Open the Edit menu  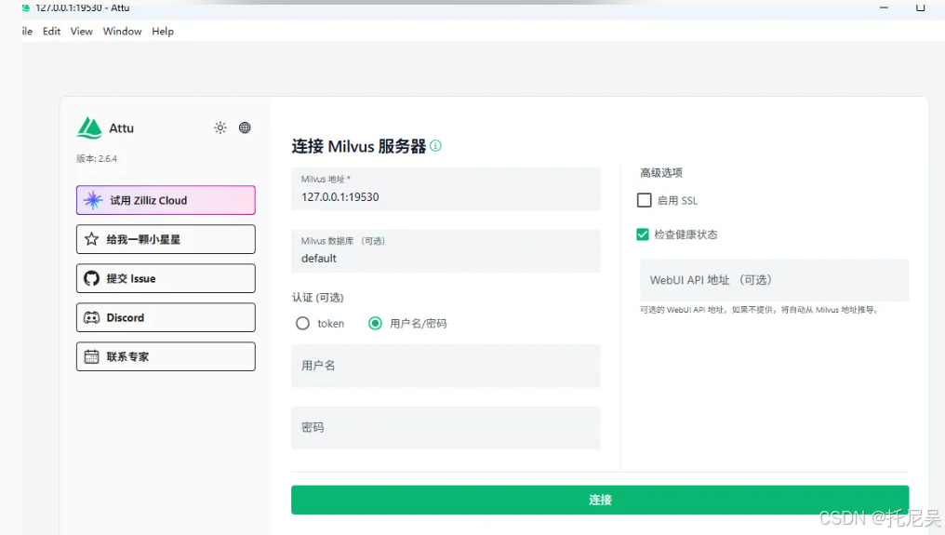pos(51,32)
